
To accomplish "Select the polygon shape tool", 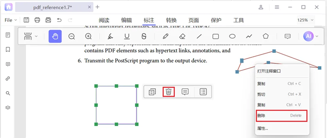I will click(x=266, y=36).
